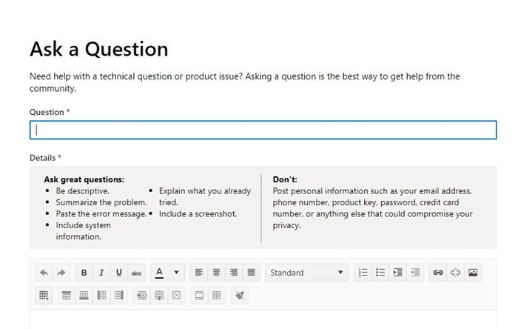The image size is (518, 329).
Task: Insert a link with the chain icon
Action: pyautogui.click(x=438, y=273)
